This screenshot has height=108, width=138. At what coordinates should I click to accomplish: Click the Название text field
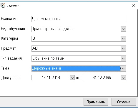click(x=79, y=19)
